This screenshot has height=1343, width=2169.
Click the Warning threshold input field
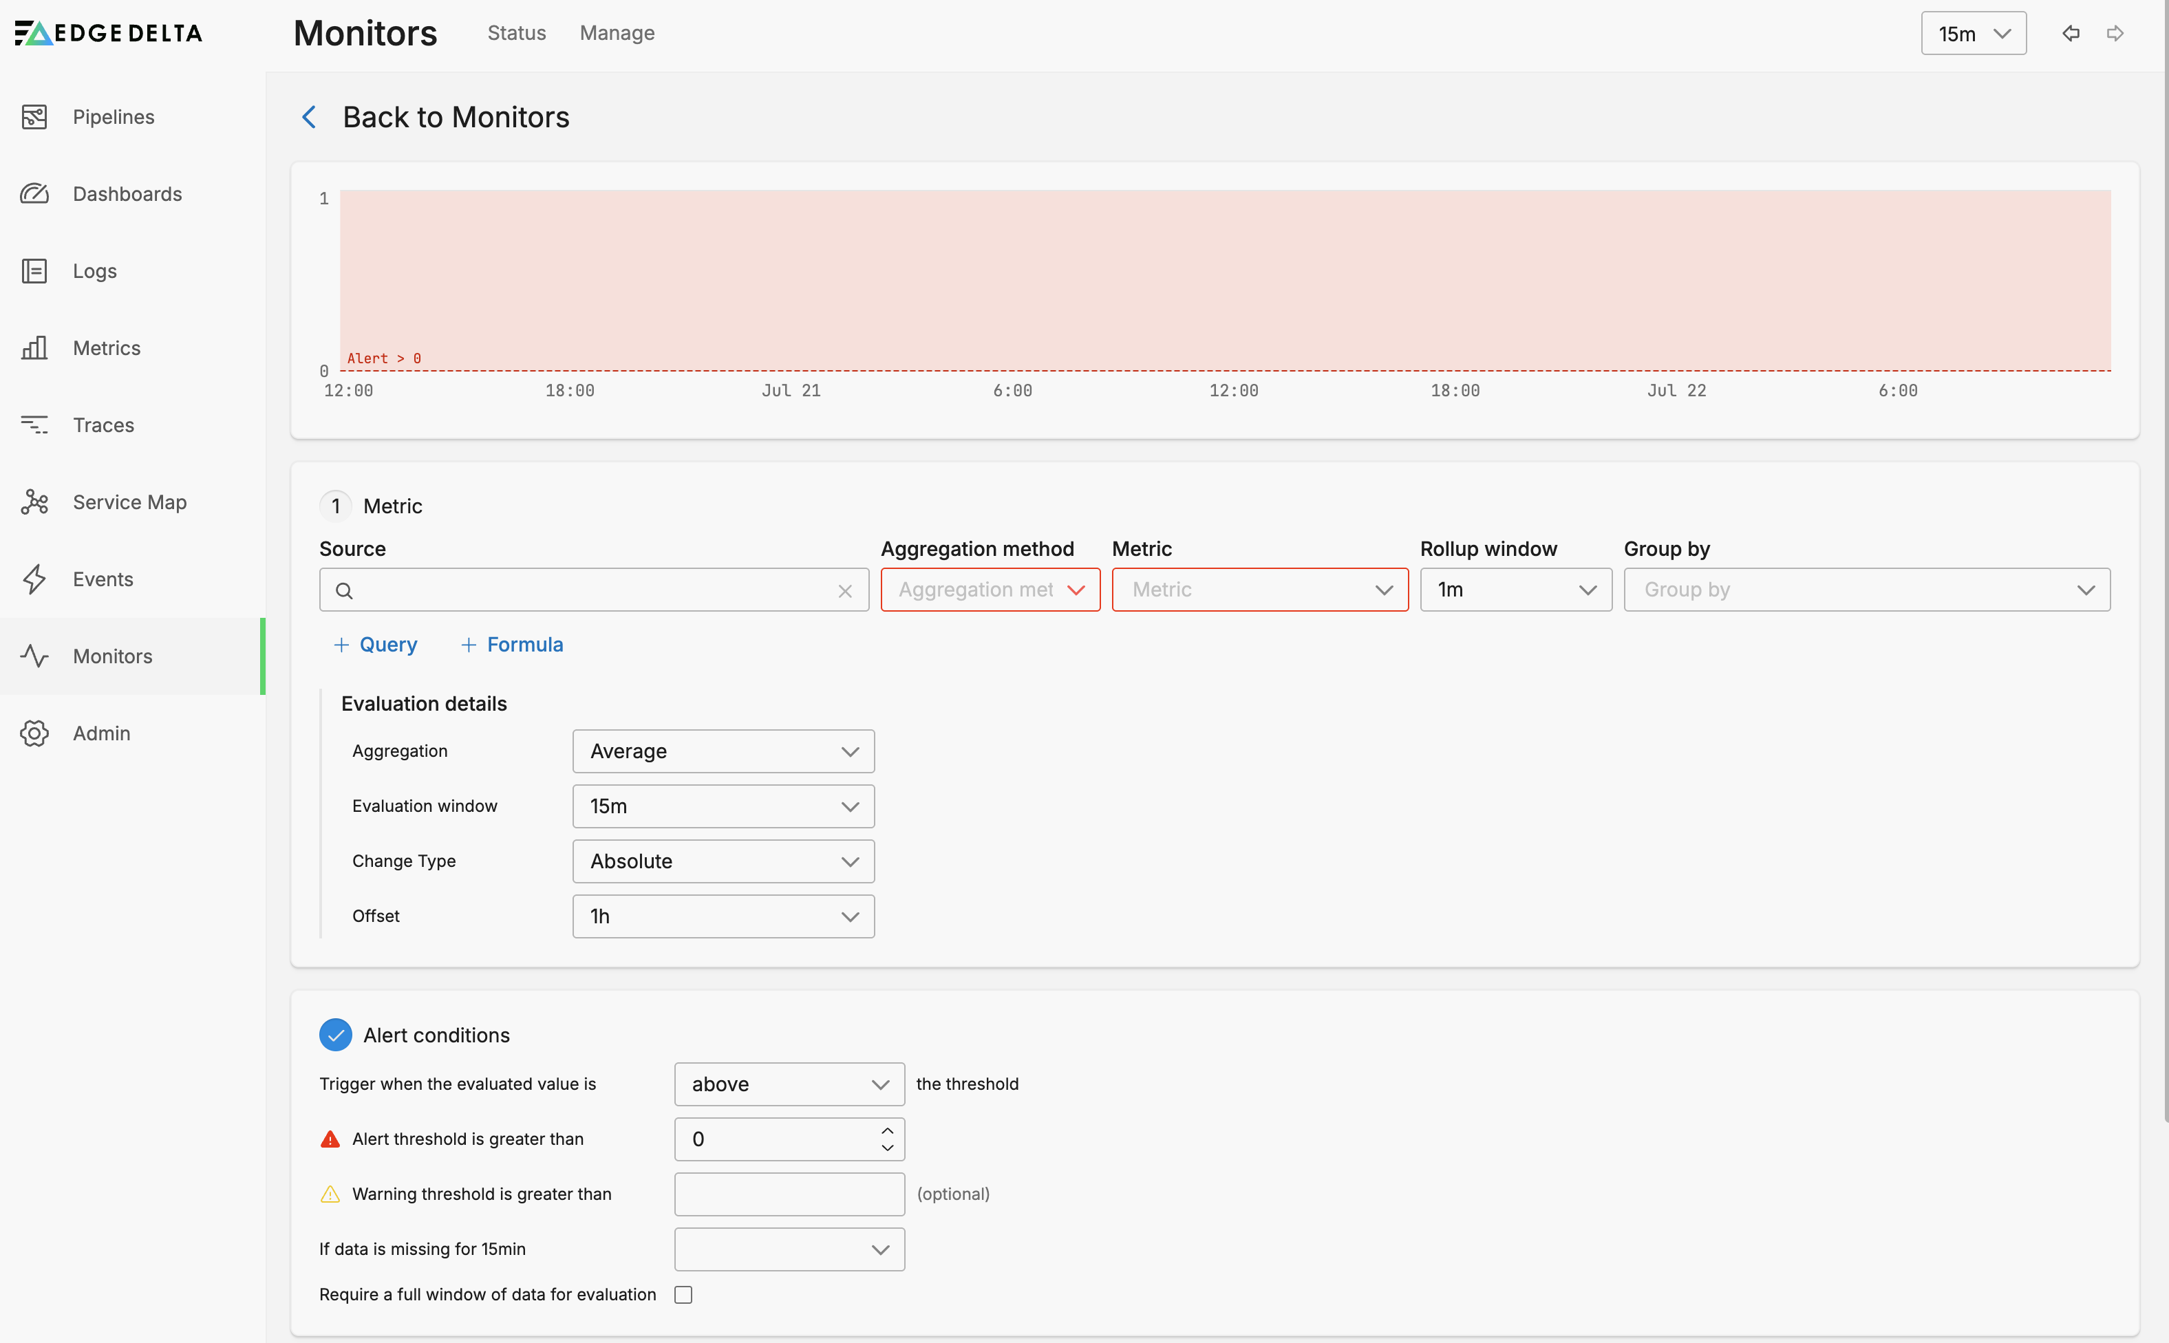click(x=789, y=1194)
